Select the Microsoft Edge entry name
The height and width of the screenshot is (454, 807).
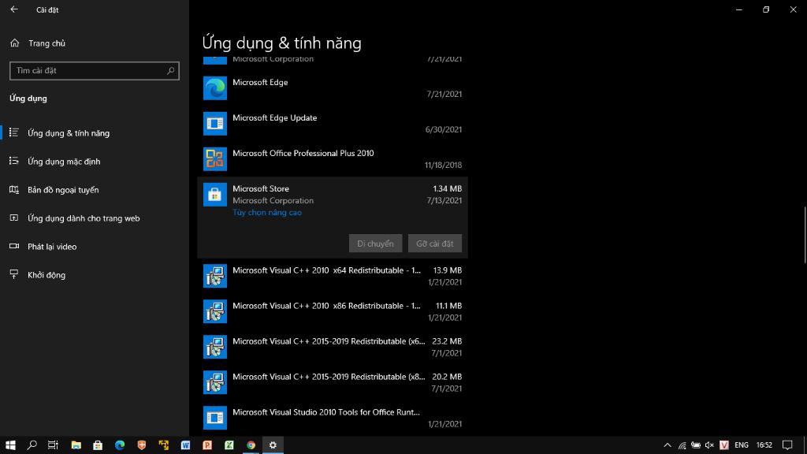(x=260, y=82)
